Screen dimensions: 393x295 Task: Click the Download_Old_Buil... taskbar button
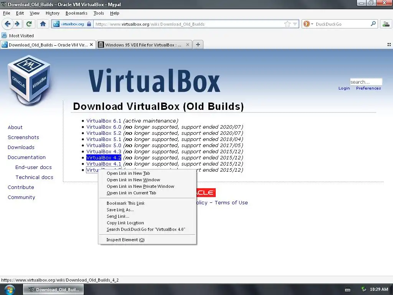[53, 290]
